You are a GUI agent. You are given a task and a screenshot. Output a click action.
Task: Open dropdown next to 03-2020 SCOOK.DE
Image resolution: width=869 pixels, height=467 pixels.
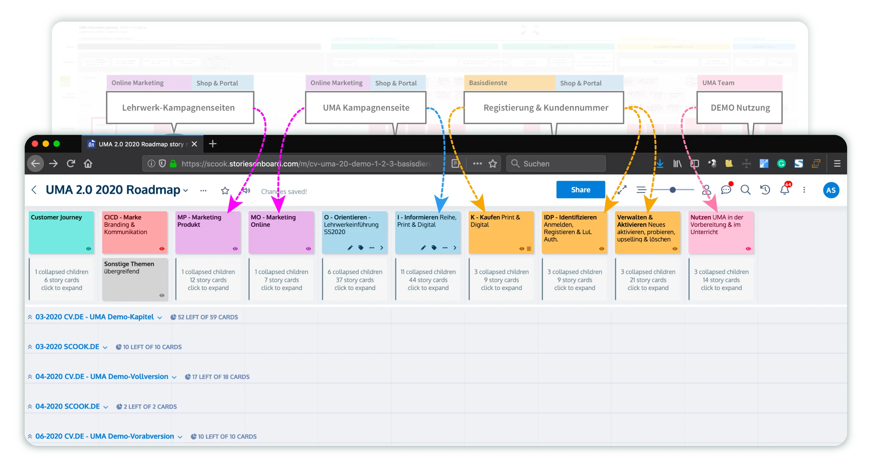pos(105,348)
